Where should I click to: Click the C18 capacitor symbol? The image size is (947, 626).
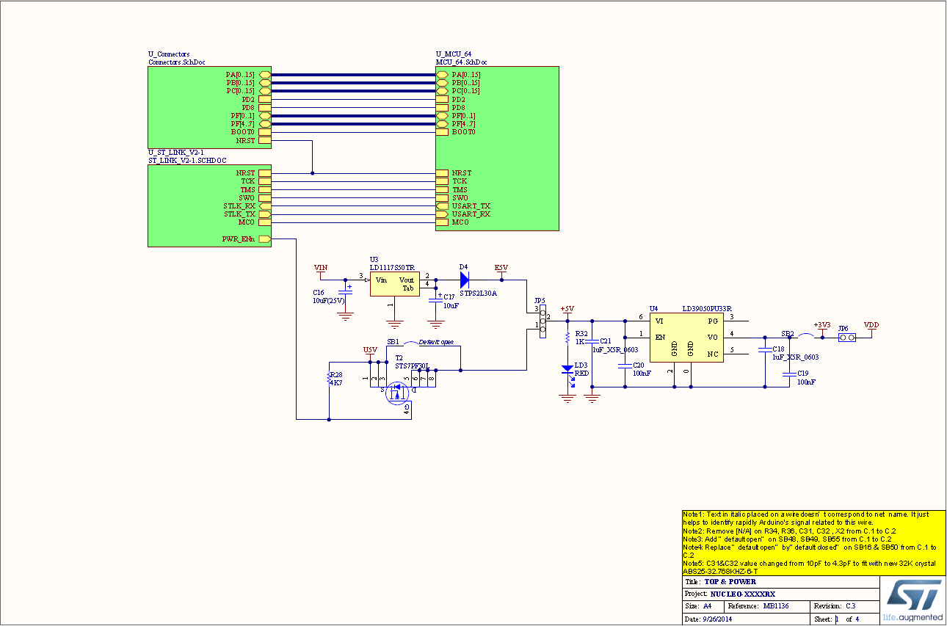tap(766, 349)
